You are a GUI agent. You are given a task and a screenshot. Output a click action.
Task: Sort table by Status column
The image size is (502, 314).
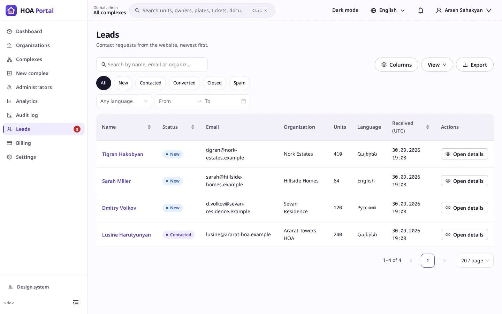point(193,127)
